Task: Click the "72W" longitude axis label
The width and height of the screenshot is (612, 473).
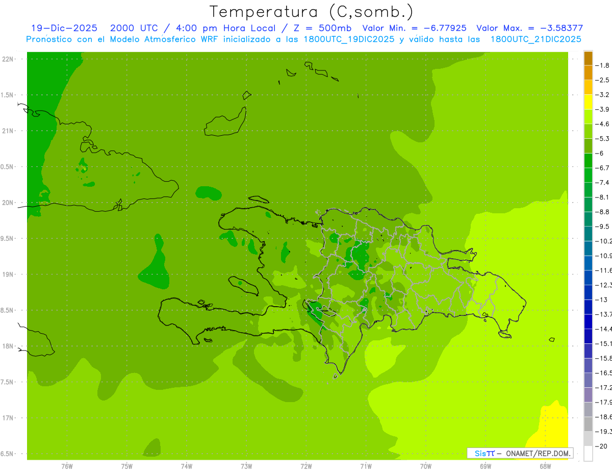Action: pos(306,466)
